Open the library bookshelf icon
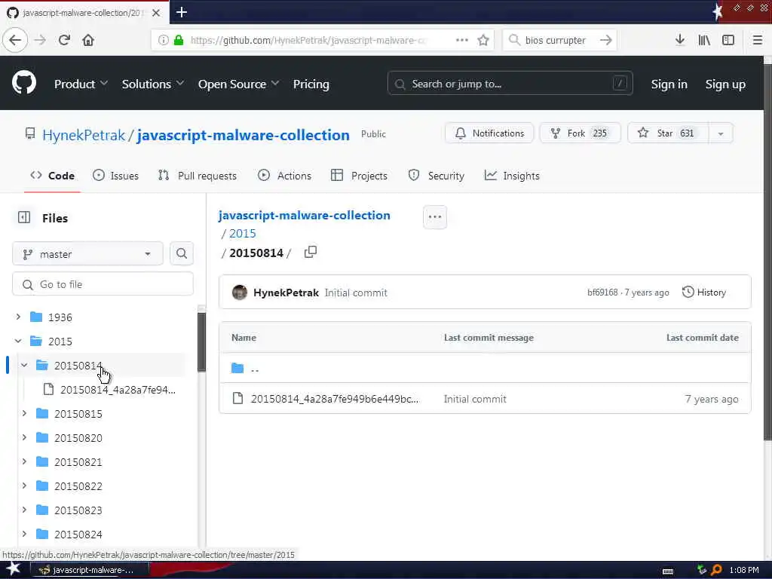The width and height of the screenshot is (772, 579). tap(704, 40)
